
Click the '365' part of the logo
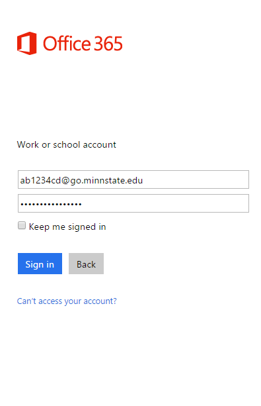point(108,44)
